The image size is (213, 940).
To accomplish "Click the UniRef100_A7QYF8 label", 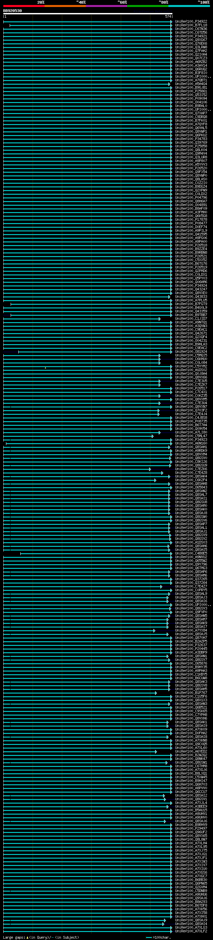I will point(191,124).
